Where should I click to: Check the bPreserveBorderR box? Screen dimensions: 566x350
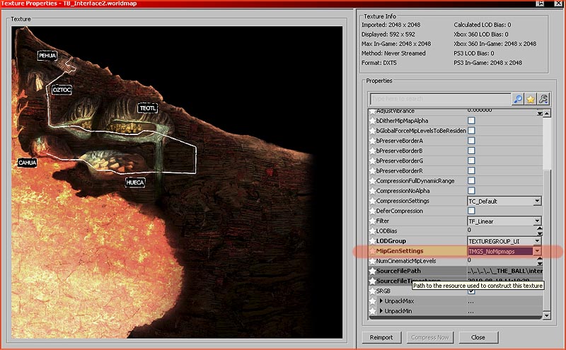click(471, 170)
